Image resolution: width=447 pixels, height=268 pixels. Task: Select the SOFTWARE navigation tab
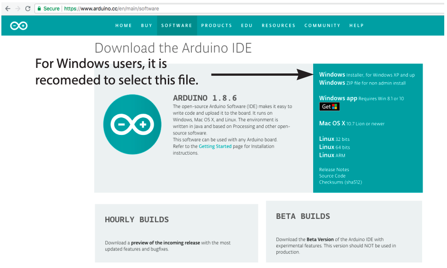click(177, 26)
